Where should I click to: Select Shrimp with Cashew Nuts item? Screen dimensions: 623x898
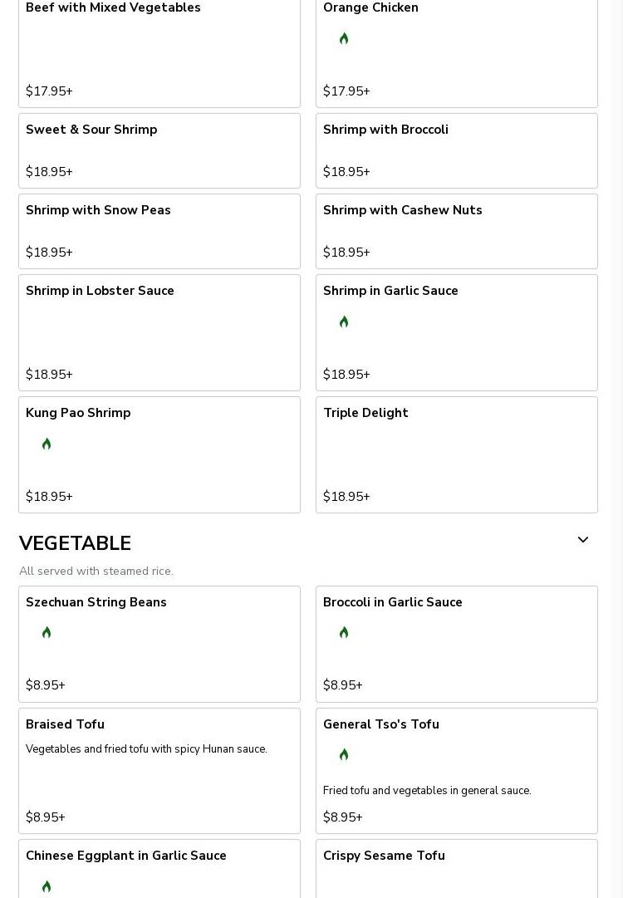(456, 231)
